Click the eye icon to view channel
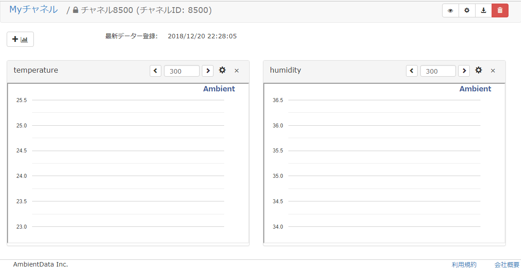 (x=450, y=11)
